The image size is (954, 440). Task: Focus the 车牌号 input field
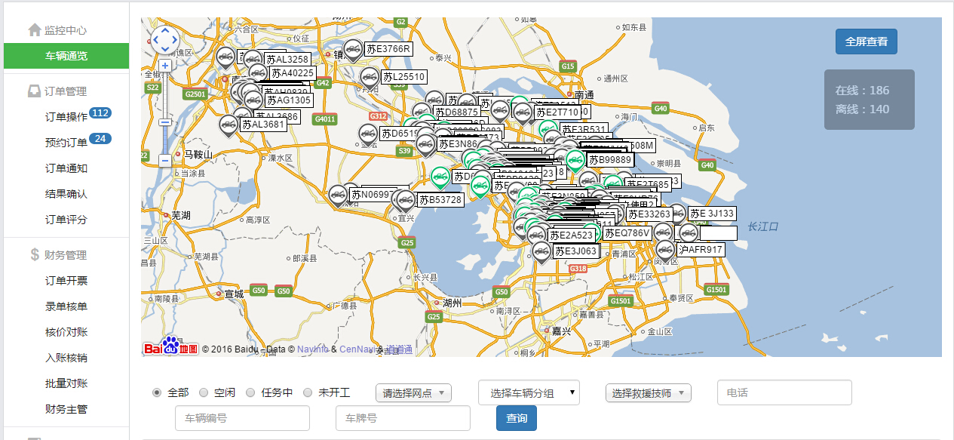point(403,418)
